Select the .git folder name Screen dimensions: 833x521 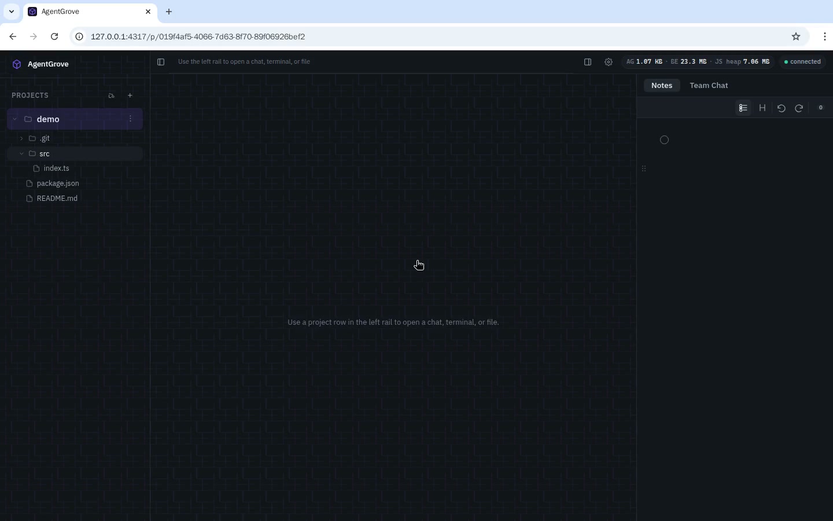tap(45, 139)
